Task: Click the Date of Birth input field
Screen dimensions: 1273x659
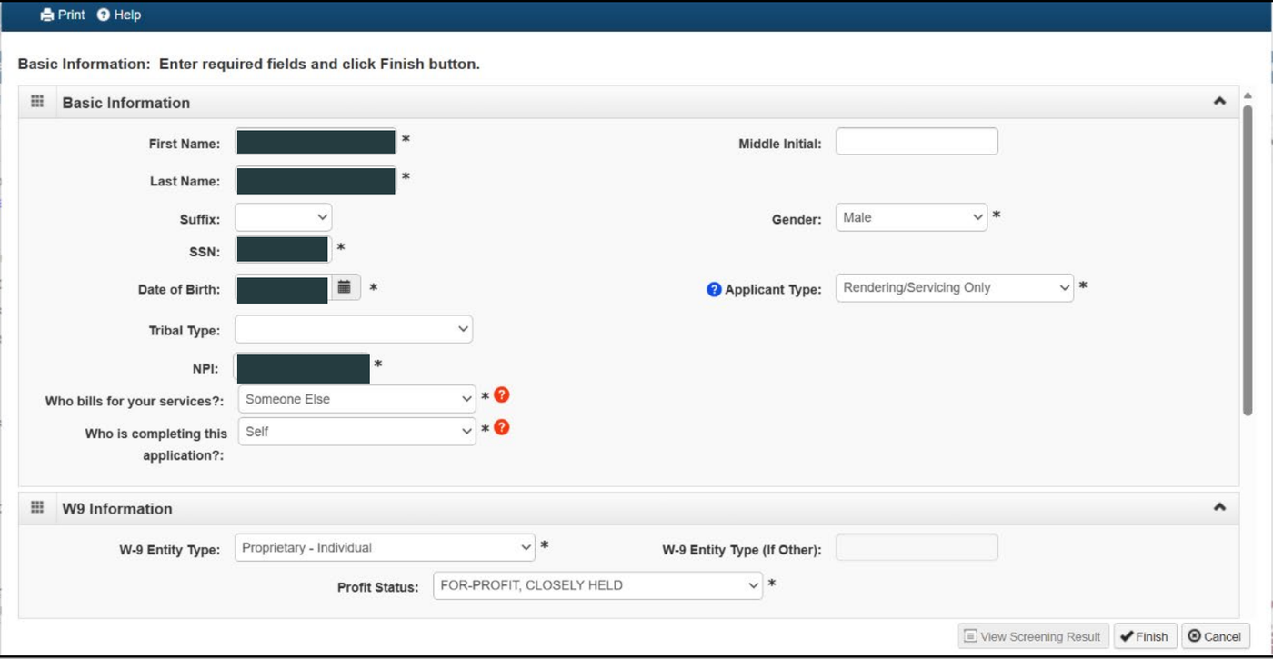Action: coord(282,289)
